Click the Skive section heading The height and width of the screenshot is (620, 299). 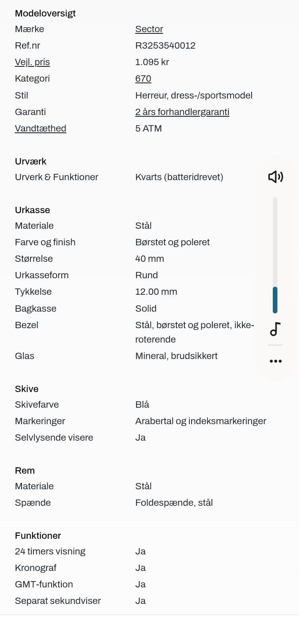click(27, 389)
